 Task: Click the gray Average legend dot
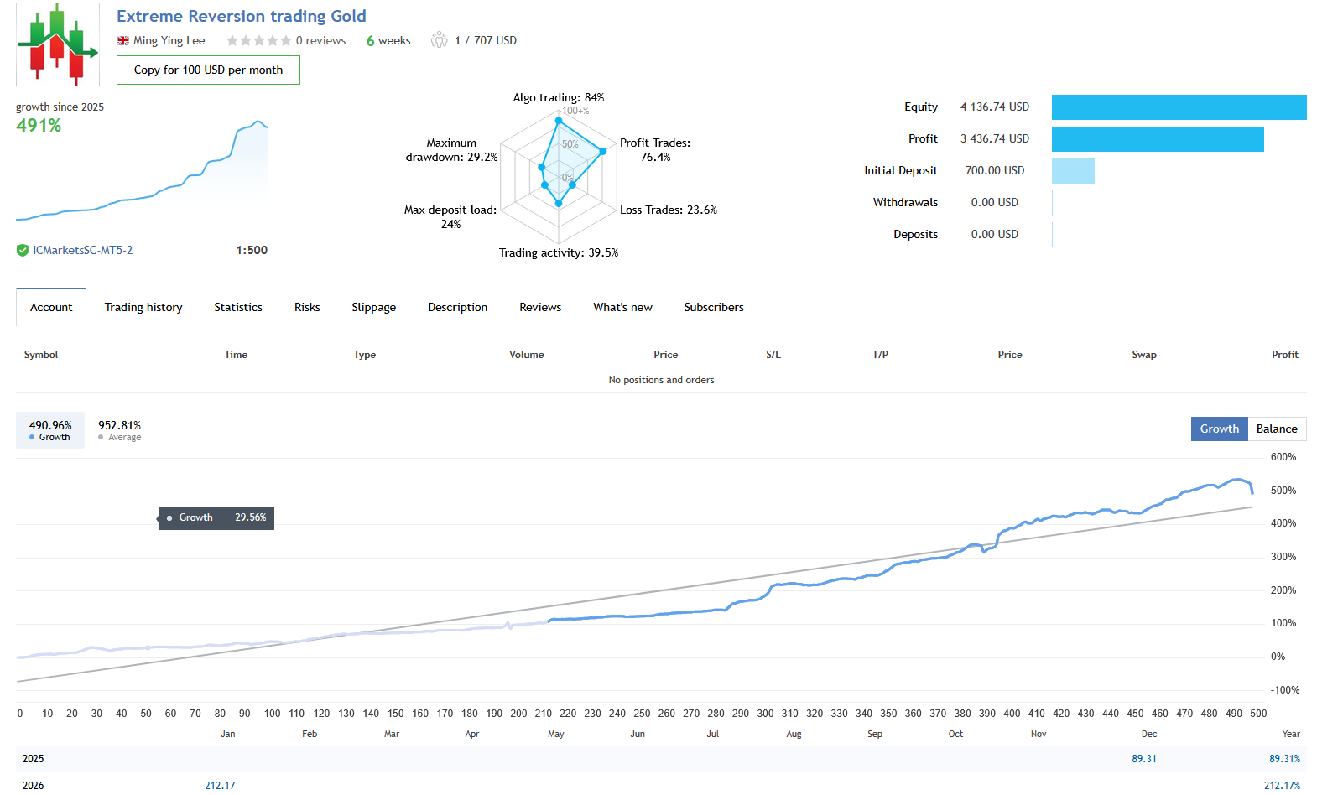tap(101, 437)
